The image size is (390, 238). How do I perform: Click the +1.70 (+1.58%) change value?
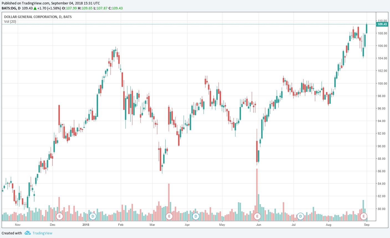(49, 8)
